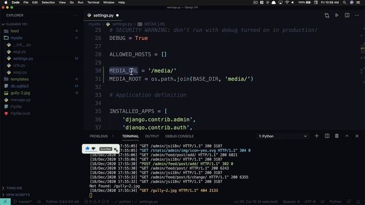This screenshot has height=205, width=365.
Task: Click the volume icon in menu bar
Action: 293,2
